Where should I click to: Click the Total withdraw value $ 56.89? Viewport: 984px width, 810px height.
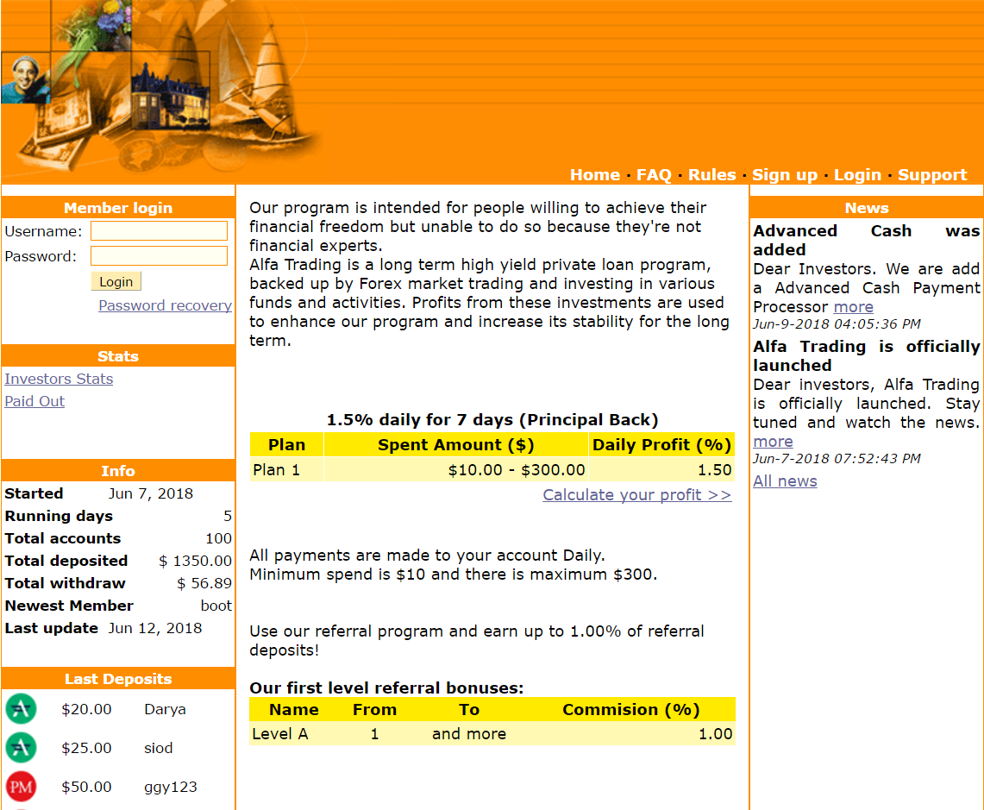tap(204, 583)
